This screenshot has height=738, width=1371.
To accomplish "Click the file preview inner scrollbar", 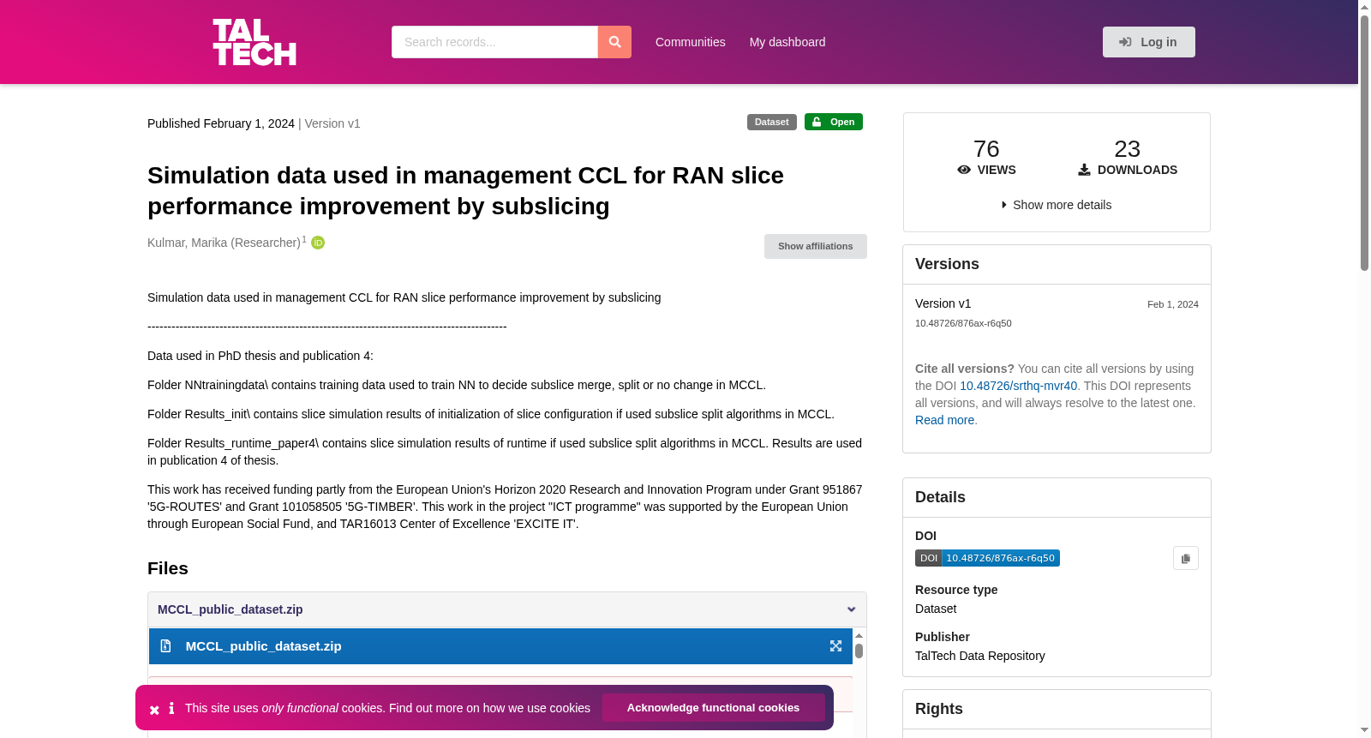I will tap(859, 651).
